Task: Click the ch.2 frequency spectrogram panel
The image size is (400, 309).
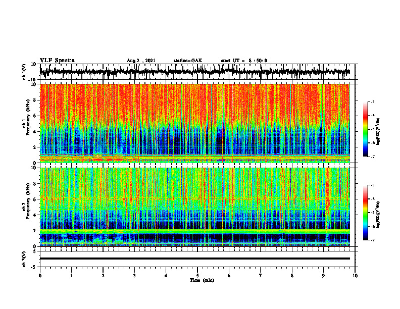Action: pyautogui.click(x=194, y=207)
